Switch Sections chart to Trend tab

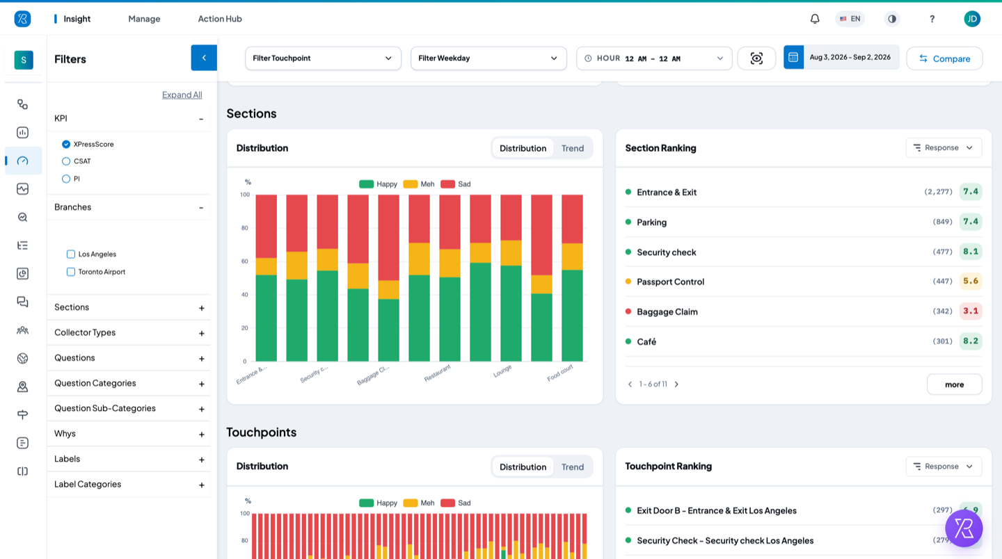[573, 148]
